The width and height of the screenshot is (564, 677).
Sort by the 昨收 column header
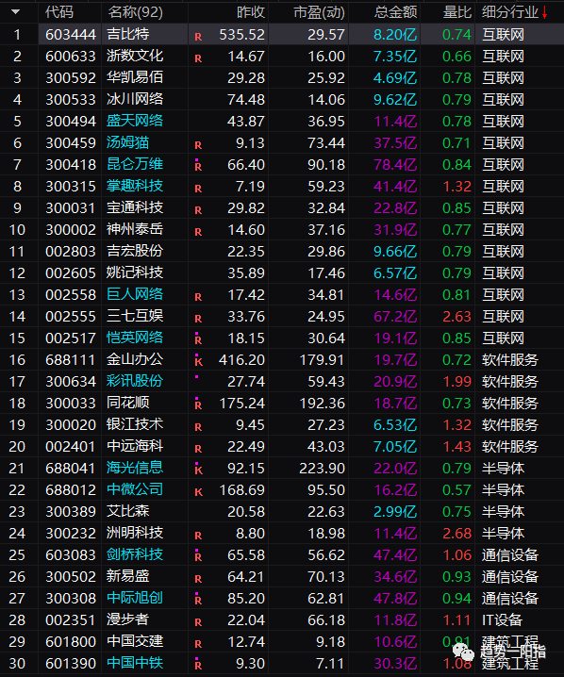tap(251, 12)
